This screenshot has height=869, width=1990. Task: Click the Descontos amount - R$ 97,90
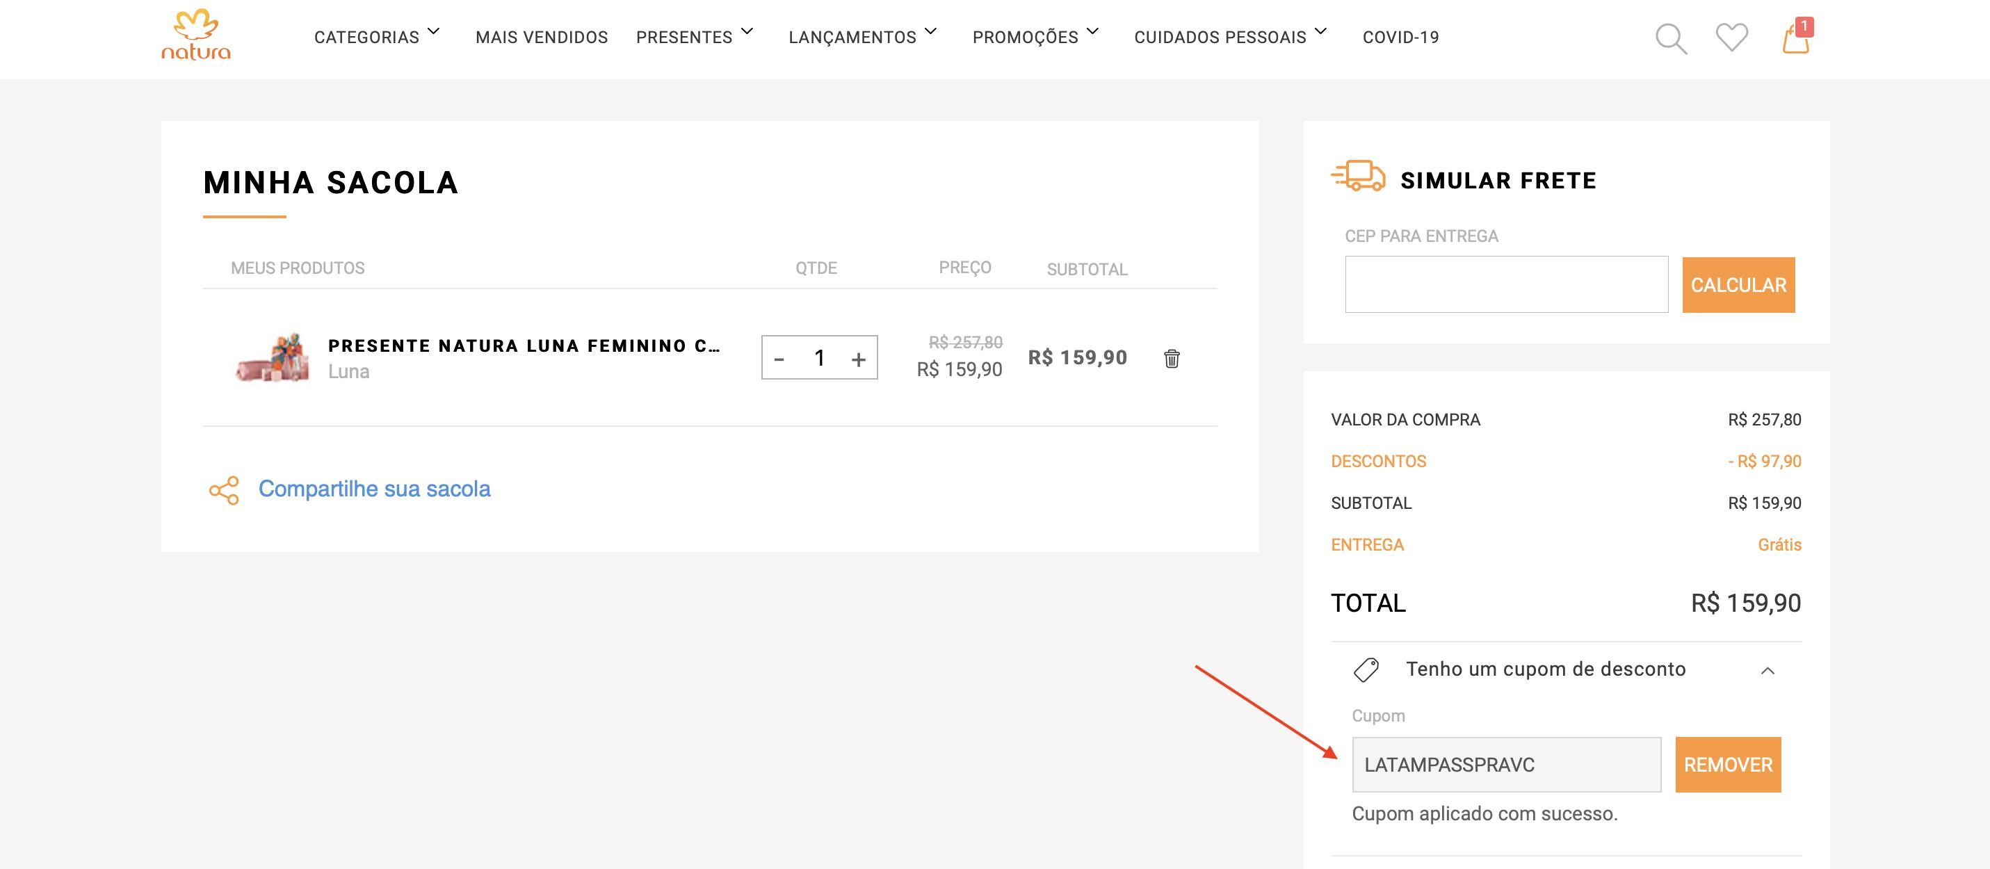tap(1765, 461)
